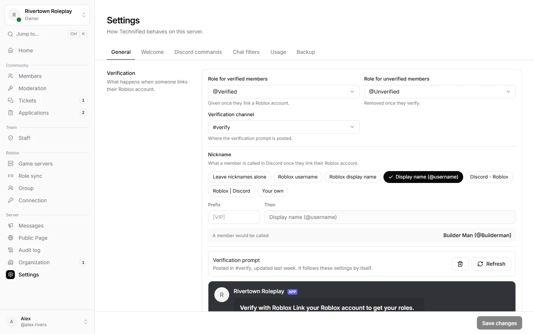Click the Organization building icon

pos(11,262)
